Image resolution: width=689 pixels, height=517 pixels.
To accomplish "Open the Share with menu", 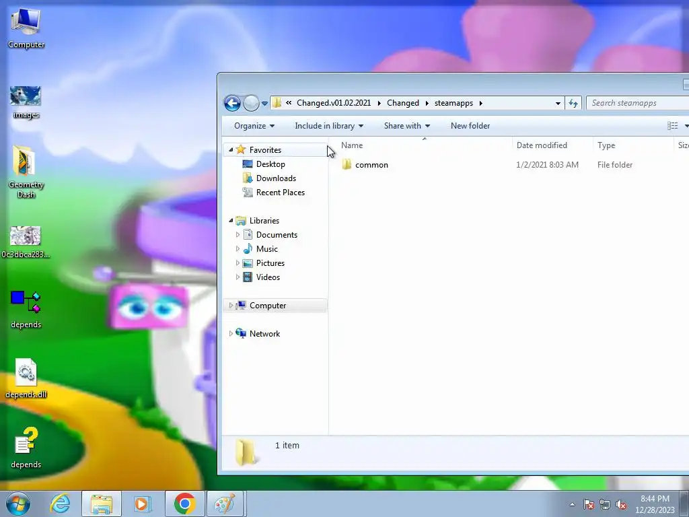I will [407, 126].
